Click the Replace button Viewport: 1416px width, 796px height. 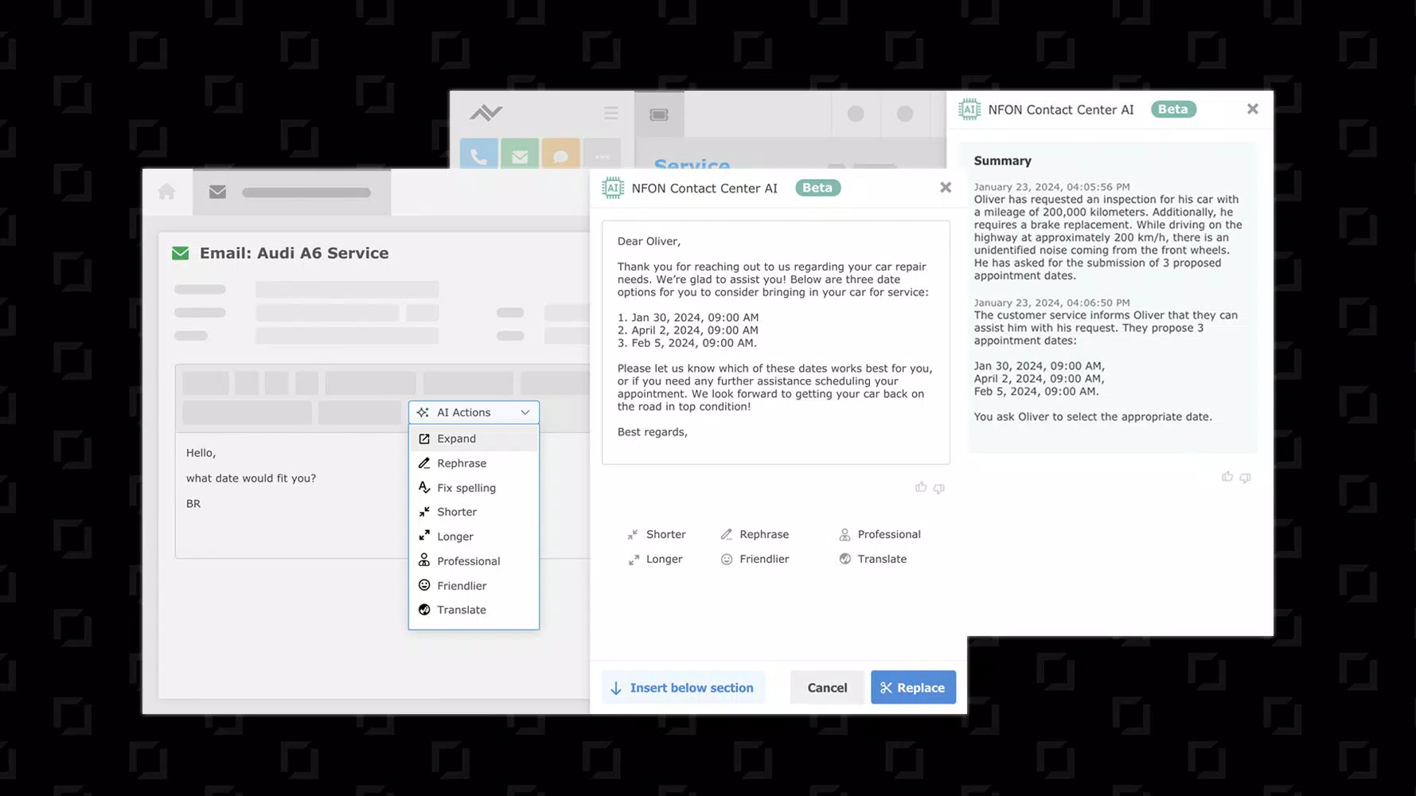[x=913, y=688]
